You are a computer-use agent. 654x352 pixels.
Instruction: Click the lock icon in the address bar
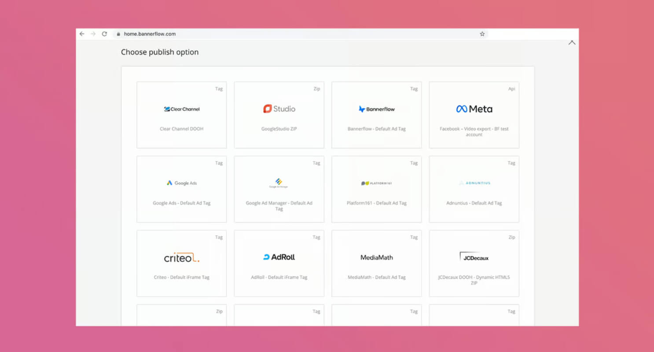click(x=118, y=34)
